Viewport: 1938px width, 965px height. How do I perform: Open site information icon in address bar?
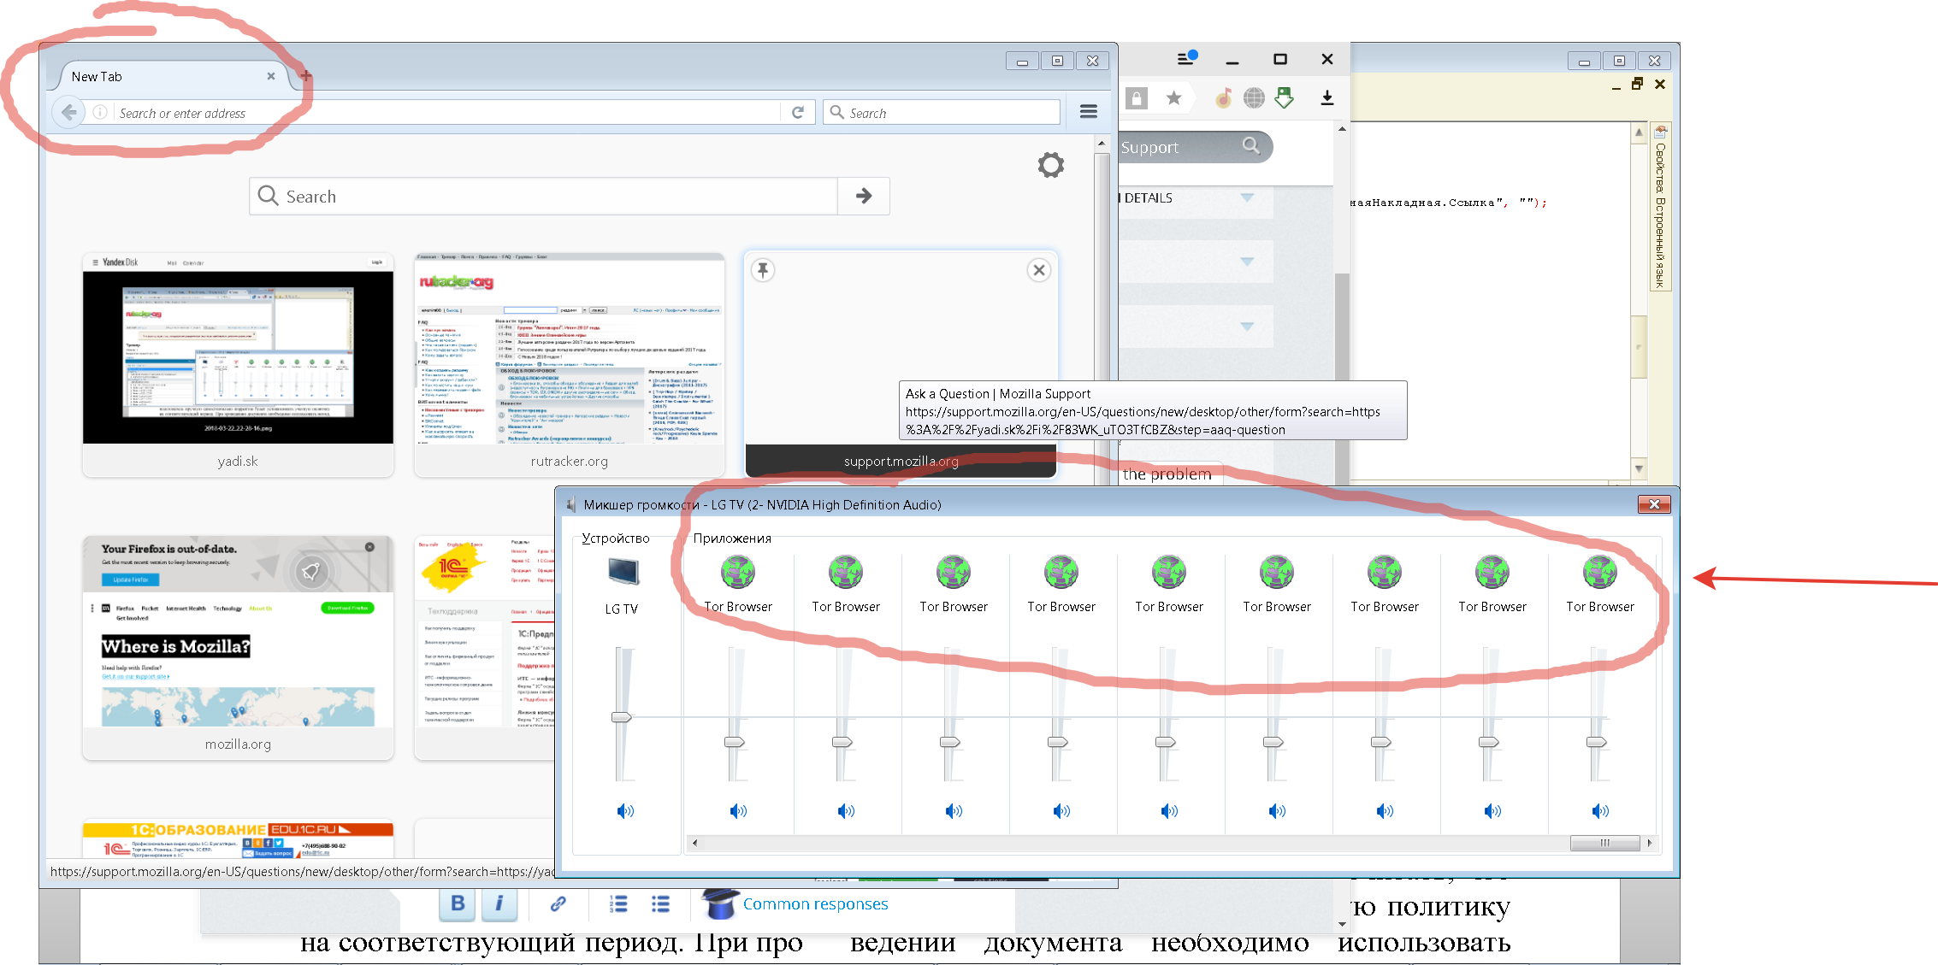[x=100, y=113]
